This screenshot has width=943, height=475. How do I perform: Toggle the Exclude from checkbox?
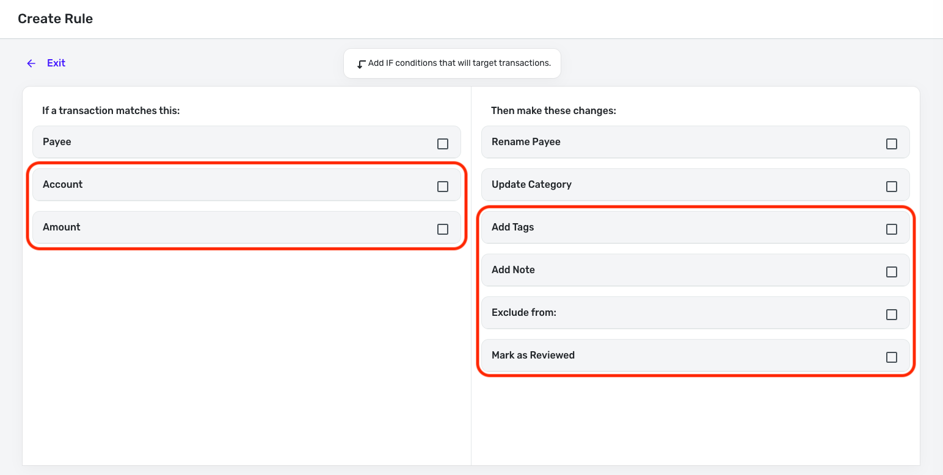pyautogui.click(x=892, y=315)
